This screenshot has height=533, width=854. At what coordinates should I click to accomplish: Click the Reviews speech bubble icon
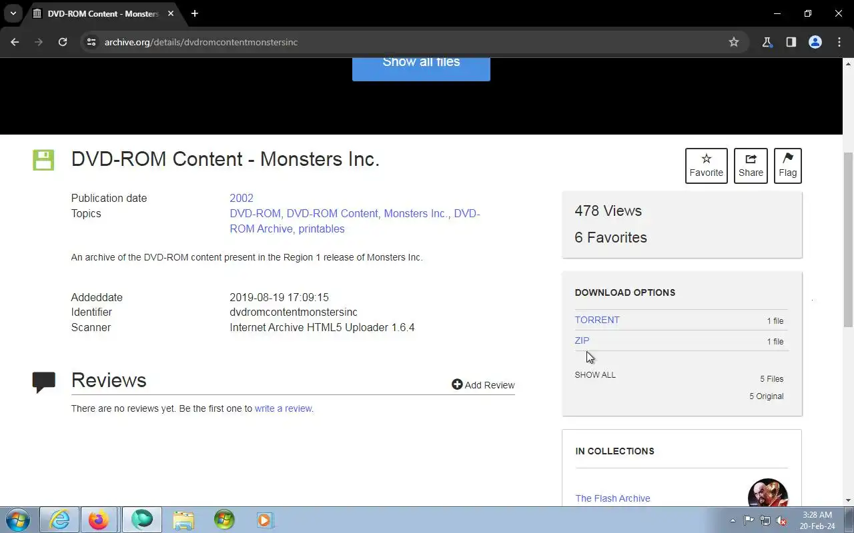(x=43, y=382)
